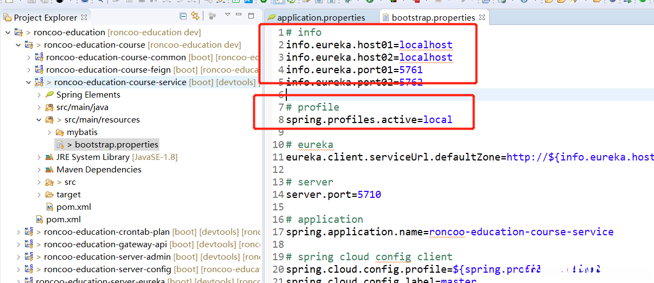
Task: Click the 5710 value of server.port
Action: [x=369, y=195]
